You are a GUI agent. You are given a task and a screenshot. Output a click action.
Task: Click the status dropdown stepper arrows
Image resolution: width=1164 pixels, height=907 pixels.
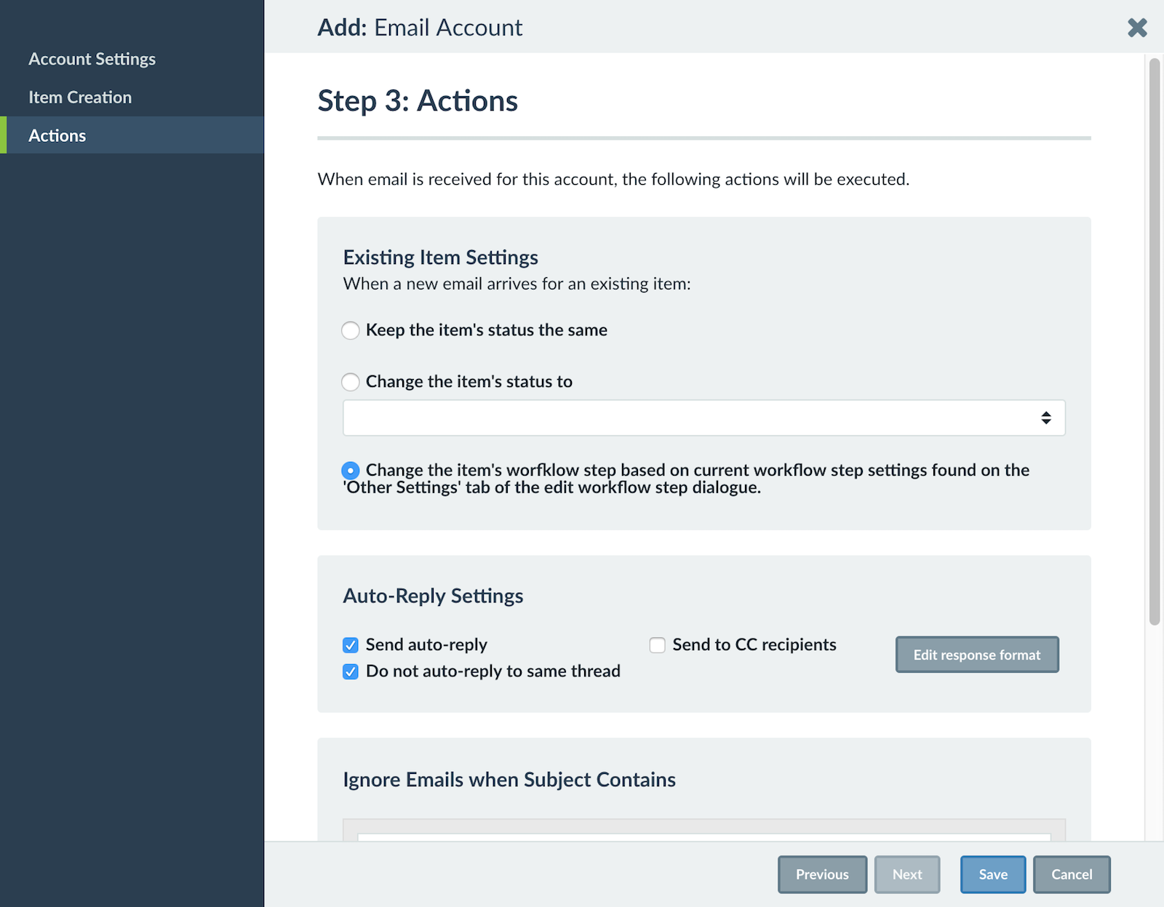[x=1046, y=417]
